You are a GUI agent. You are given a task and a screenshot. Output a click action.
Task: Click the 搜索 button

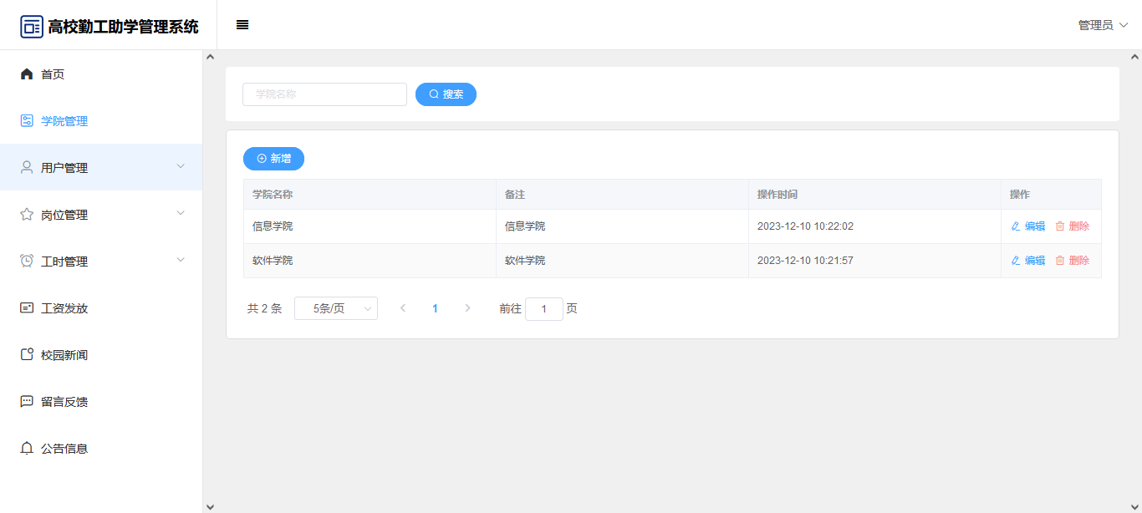pos(446,94)
